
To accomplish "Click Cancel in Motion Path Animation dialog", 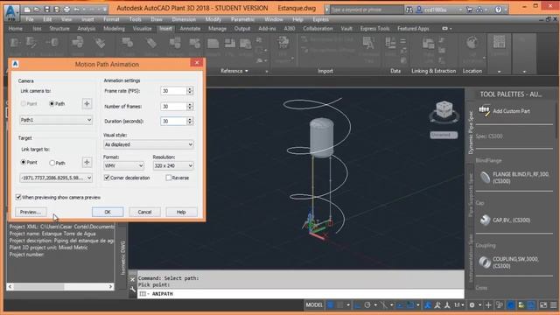I will 144,212.
